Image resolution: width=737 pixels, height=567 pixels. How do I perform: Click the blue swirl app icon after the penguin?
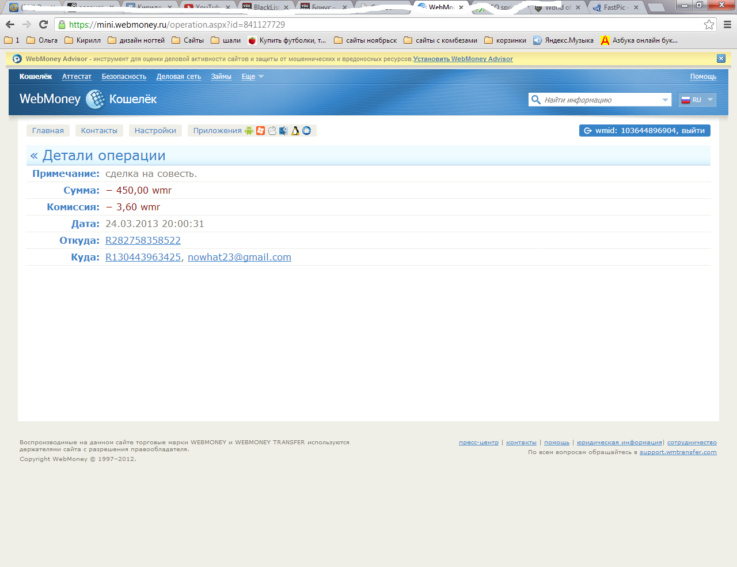point(306,131)
